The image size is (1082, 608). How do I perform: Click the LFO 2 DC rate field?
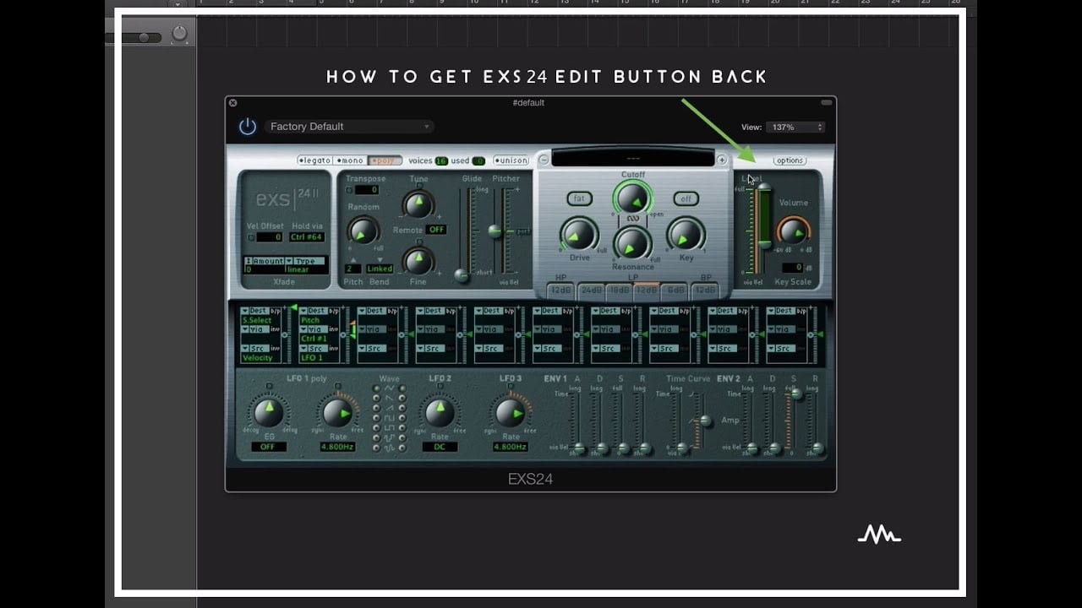click(x=440, y=447)
